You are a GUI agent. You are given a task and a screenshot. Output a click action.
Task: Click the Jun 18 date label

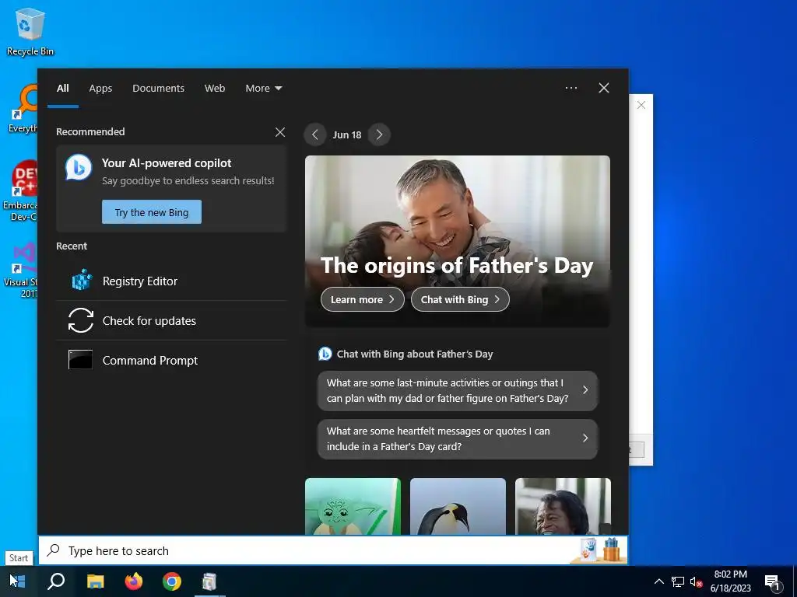point(347,135)
